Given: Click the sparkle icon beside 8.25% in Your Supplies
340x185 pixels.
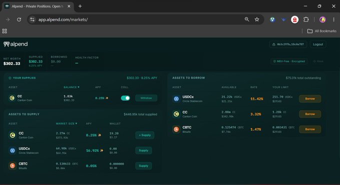Looking at the screenshot, I should [x=107, y=98].
